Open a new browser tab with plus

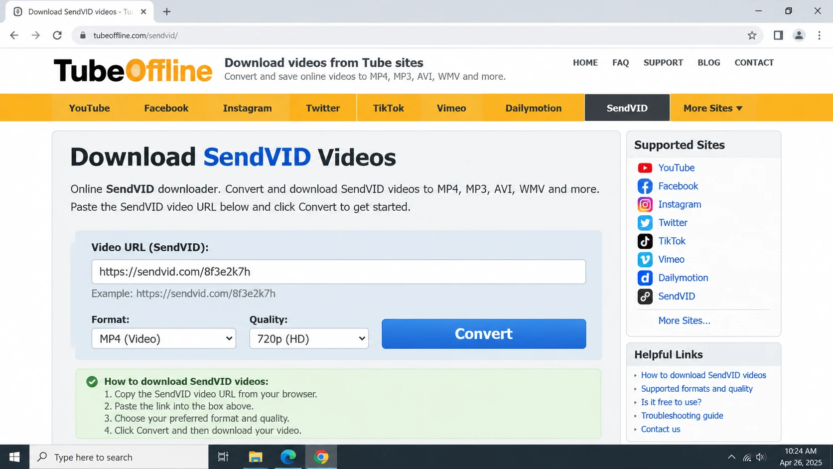[x=167, y=11]
